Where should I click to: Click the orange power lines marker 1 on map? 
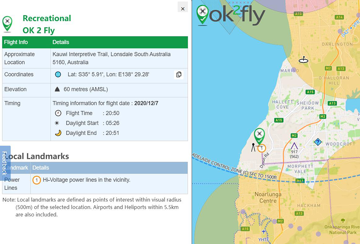(x=262, y=148)
